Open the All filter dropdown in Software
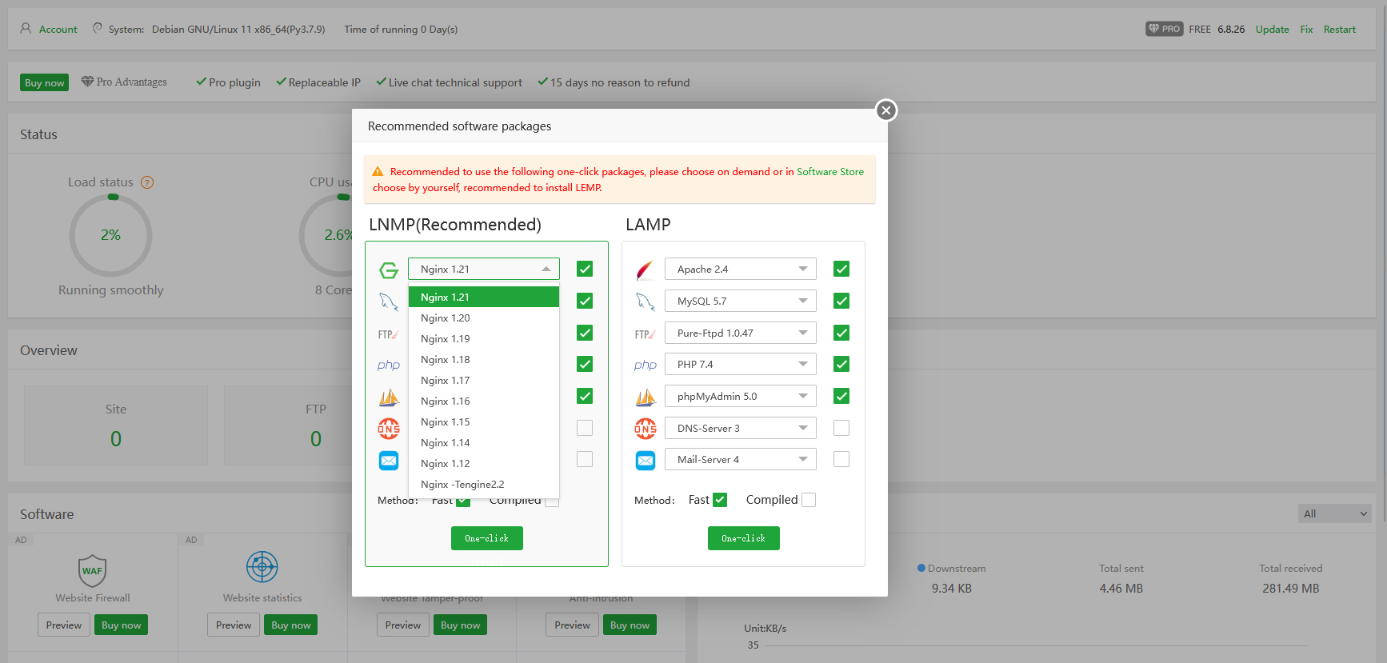This screenshot has height=663, width=1387. pos(1334,513)
